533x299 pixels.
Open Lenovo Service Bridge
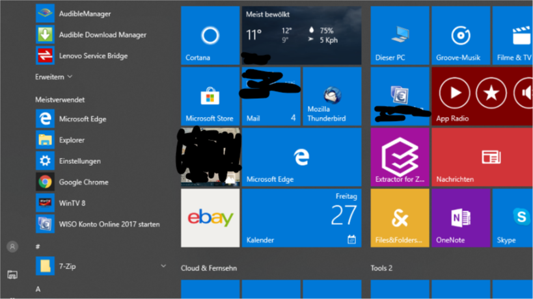coord(102,56)
